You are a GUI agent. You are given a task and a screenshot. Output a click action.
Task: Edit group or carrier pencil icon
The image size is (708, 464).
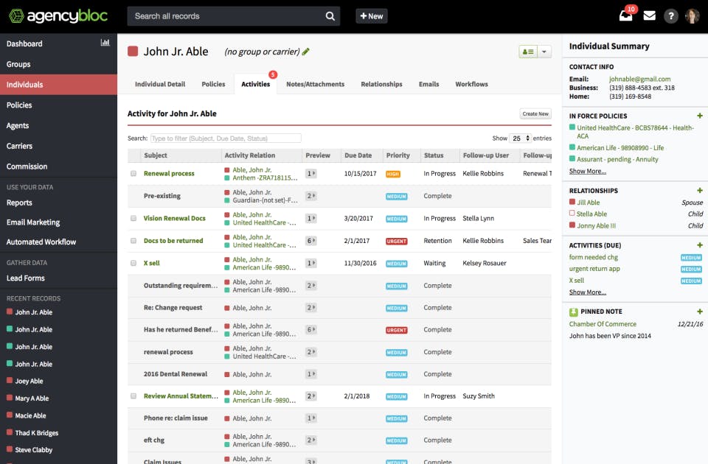point(305,52)
